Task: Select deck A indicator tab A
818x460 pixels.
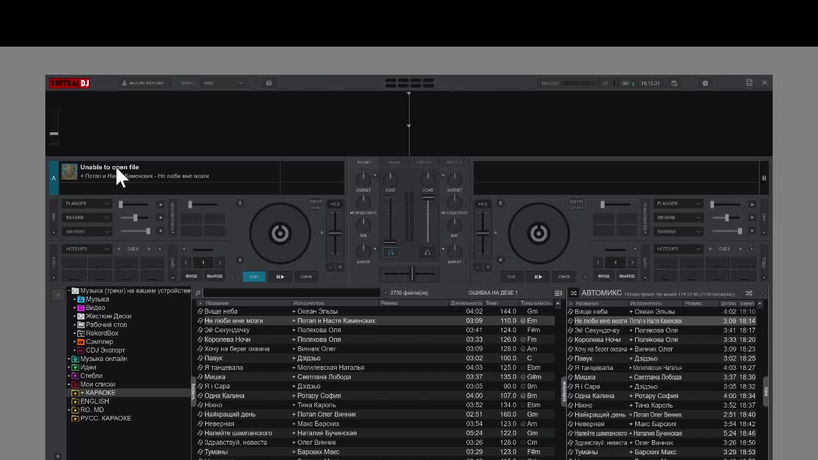Action: tap(54, 178)
